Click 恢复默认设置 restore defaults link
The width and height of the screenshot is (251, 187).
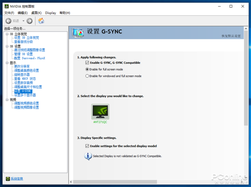[x=231, y=36]
